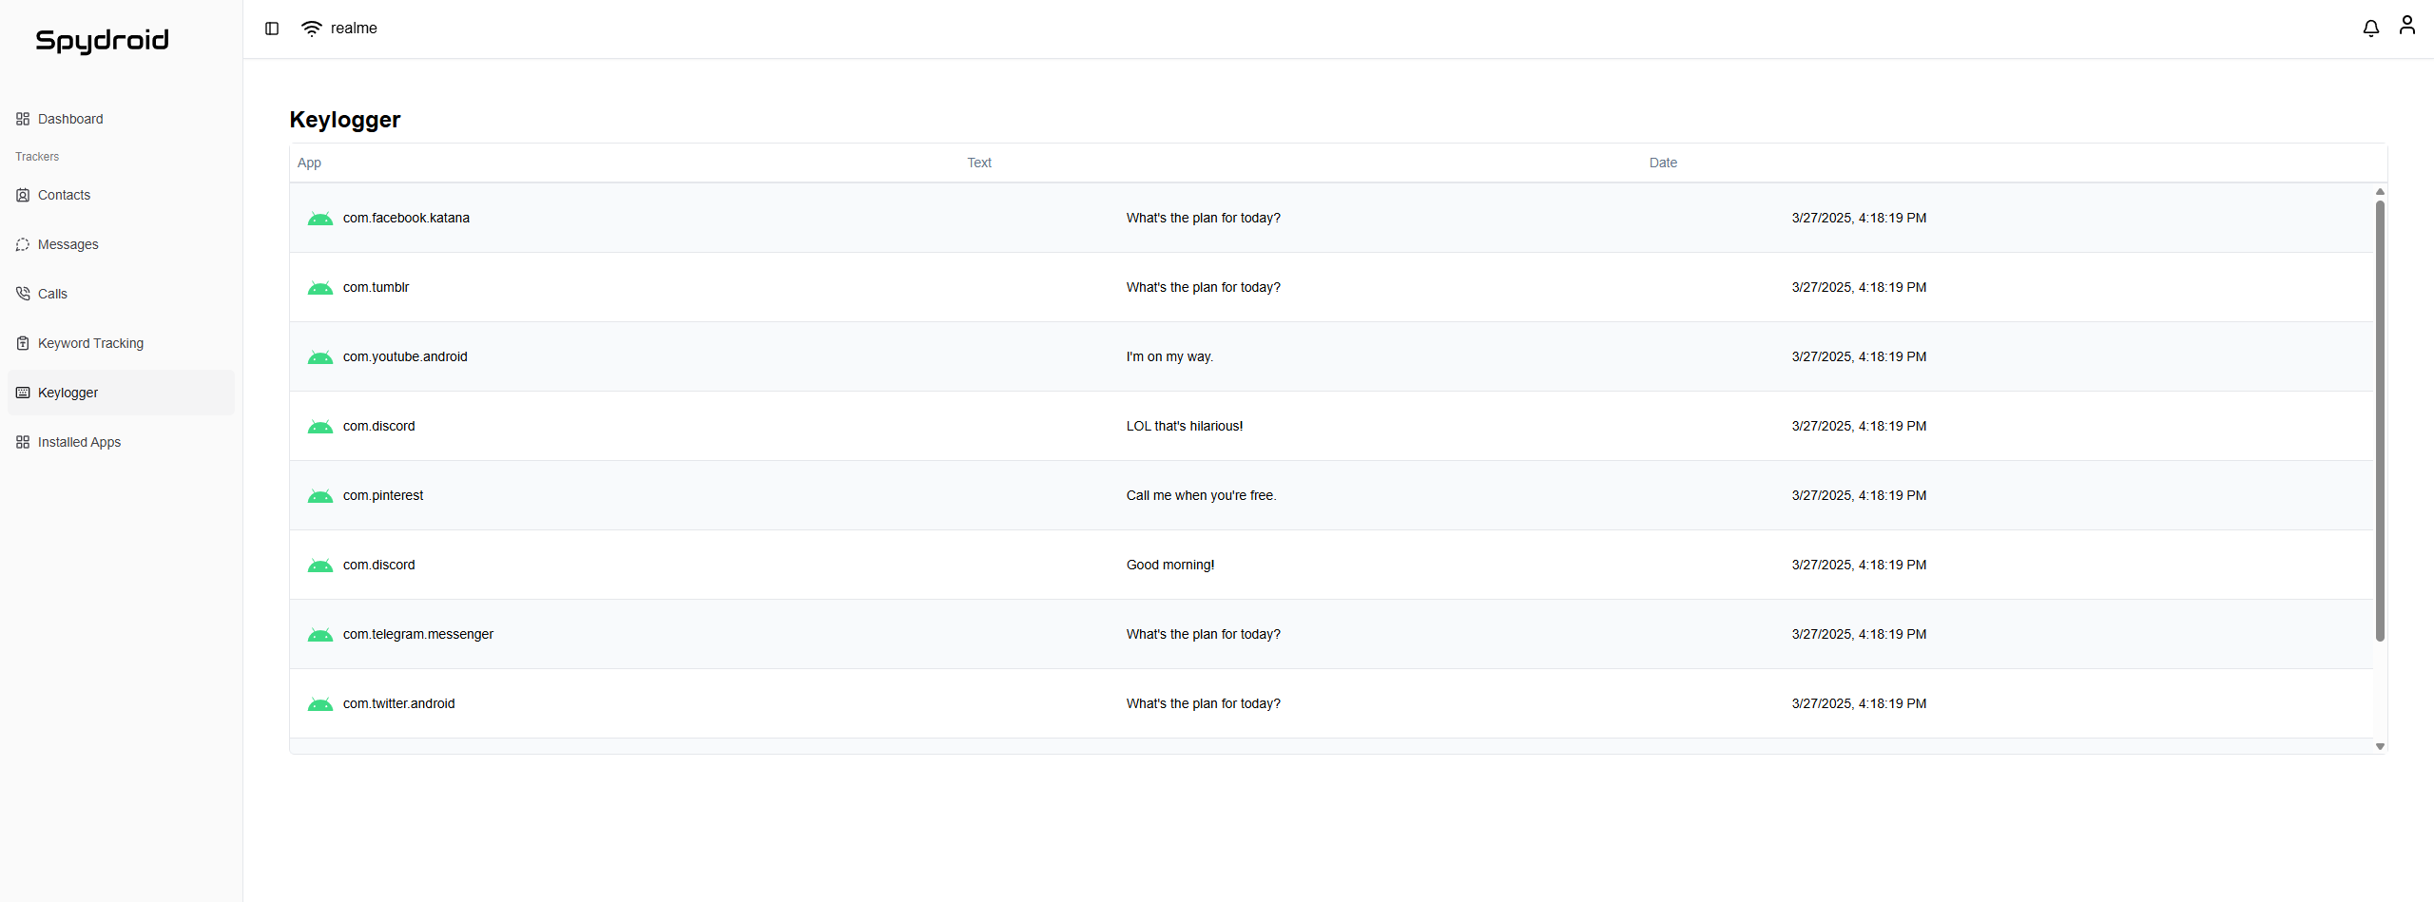The image size is (2434, 902).
Task: Select the com.facebook.katana row name
Action: [406, 218]
